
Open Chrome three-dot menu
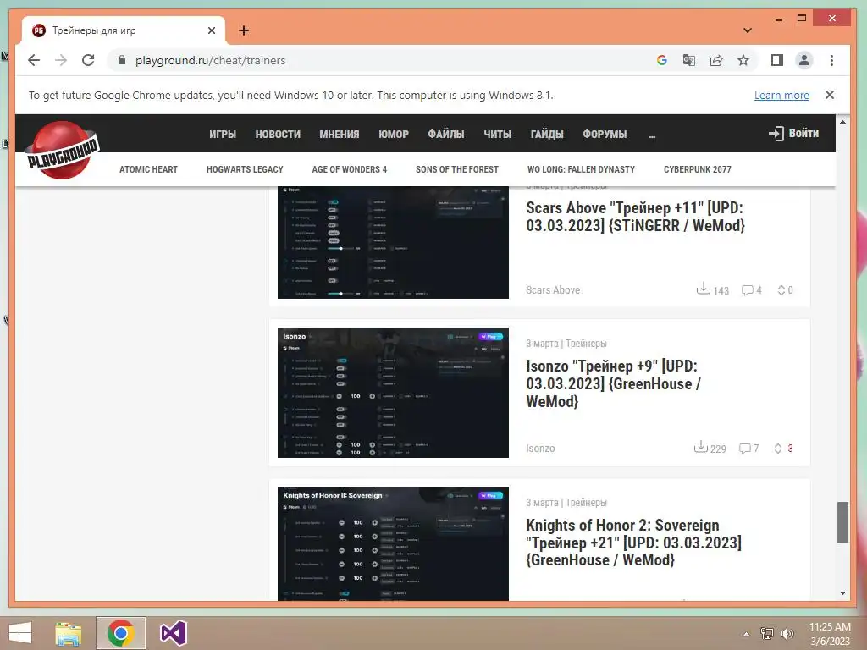pyautogui.click(x=831, y=60)
